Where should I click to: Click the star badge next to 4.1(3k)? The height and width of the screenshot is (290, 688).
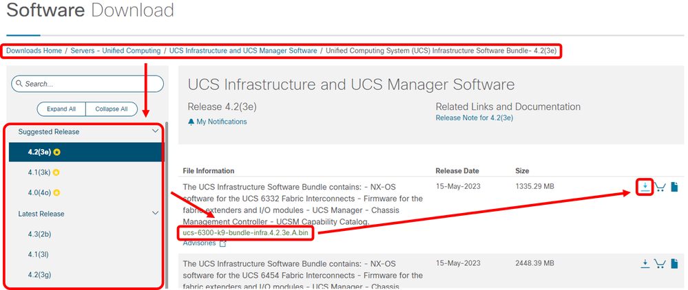point(56,172)
